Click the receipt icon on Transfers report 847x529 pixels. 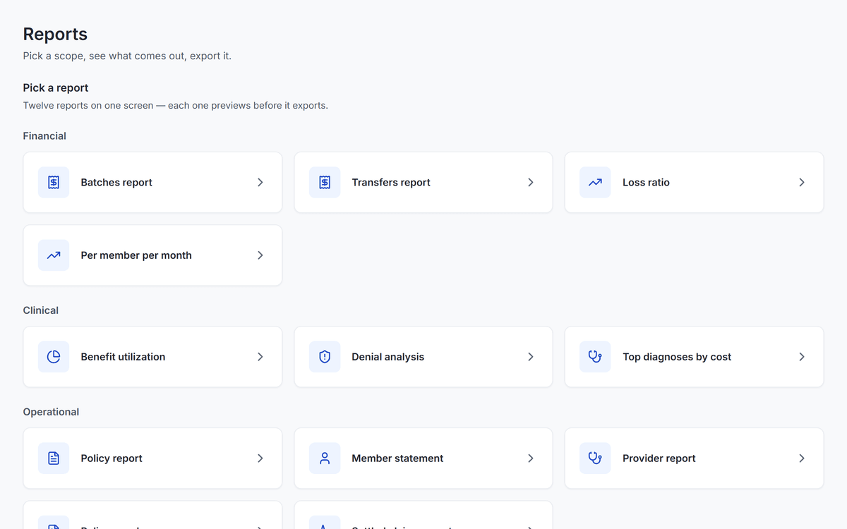(325, 182)
